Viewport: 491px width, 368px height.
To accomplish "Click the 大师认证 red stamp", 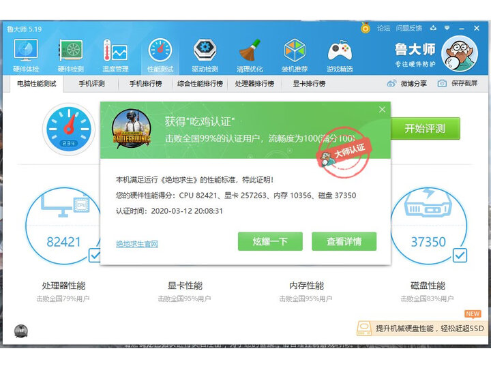I will pyautogui.click(x=345, y=153).
